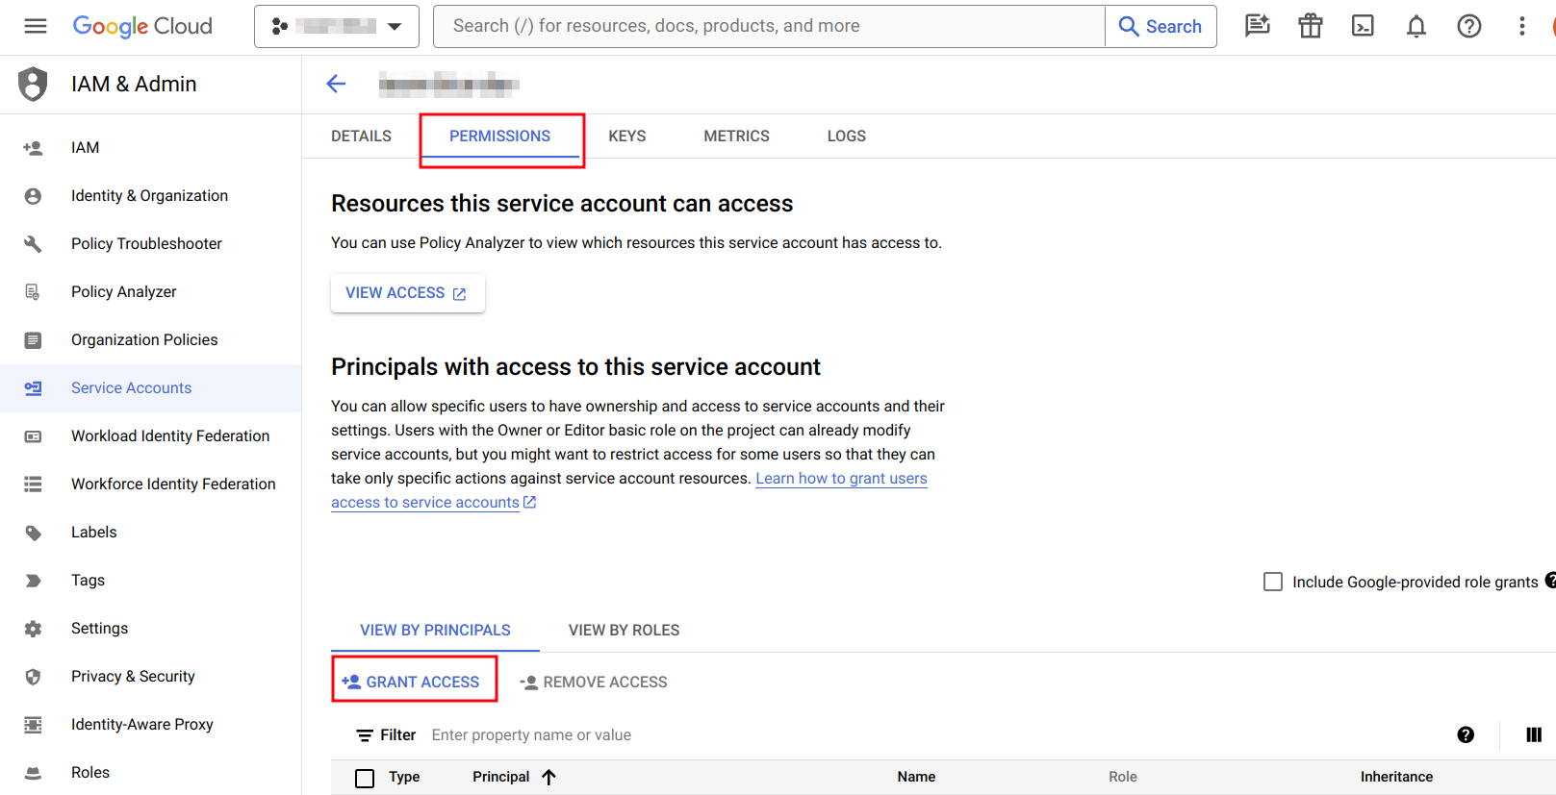Click the free trial gift icon

click(1310, 26)
